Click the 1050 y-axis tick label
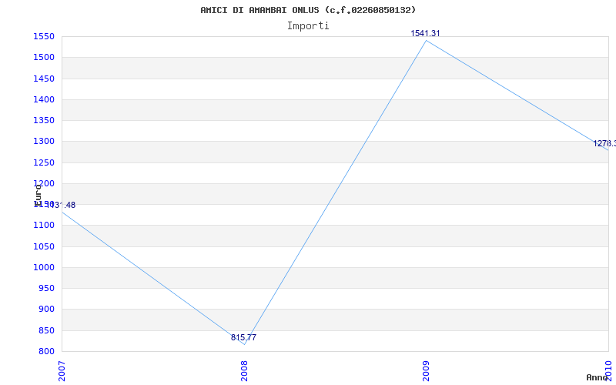 pyautogui.click(x=44, y=246)
